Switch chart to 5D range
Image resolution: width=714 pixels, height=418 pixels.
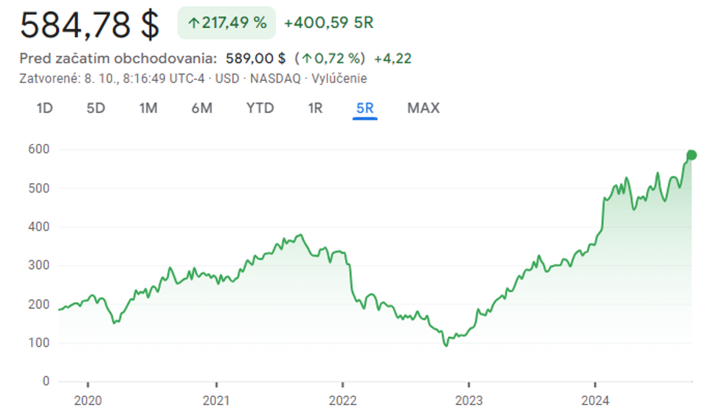coord(96,108)
